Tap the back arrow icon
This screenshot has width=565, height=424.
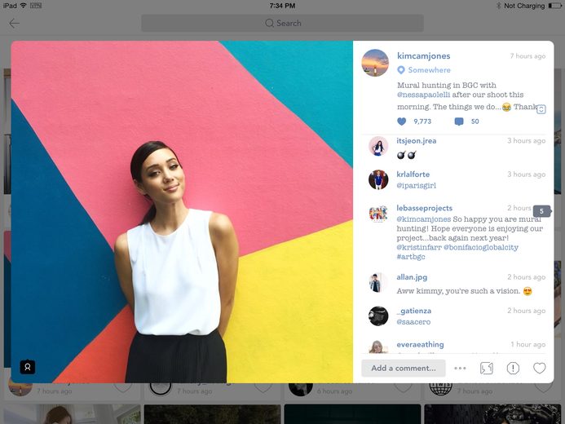coord(15,24)
